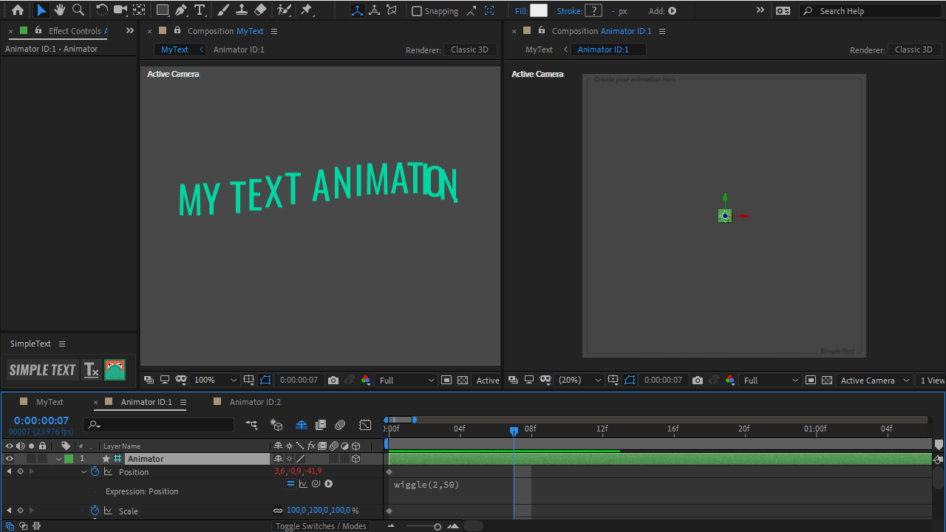This screenshot has width=946, height=532.
Task: Select the Eraser tool
Action: click(260, 10)
